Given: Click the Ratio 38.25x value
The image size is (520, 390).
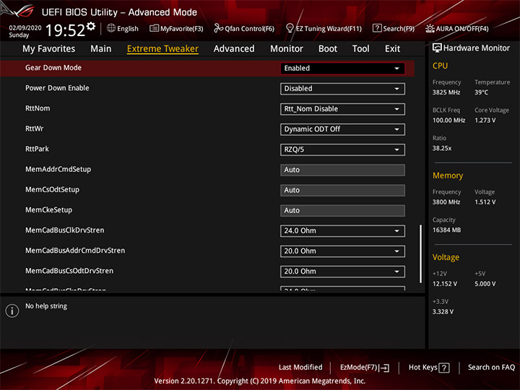Looking at the screenshot, I should [442, 148].
